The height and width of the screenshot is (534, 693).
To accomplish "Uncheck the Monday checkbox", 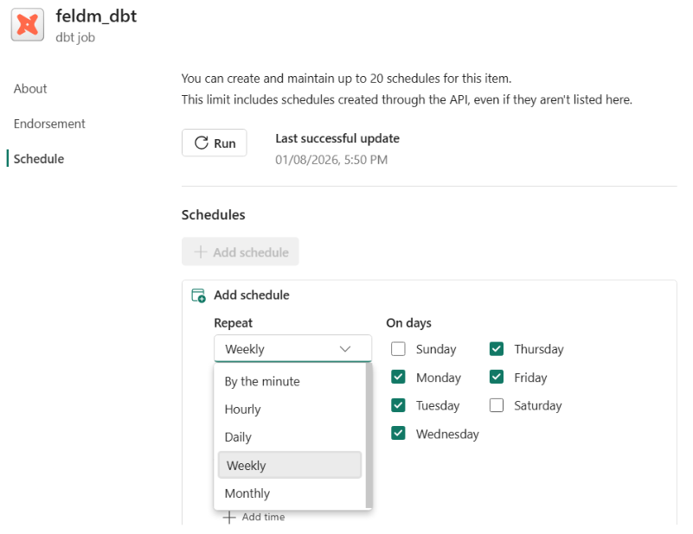I will [x=398, y=378].
